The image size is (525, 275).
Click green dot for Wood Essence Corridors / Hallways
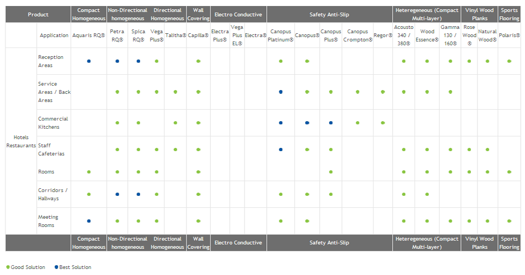point(427,194)
